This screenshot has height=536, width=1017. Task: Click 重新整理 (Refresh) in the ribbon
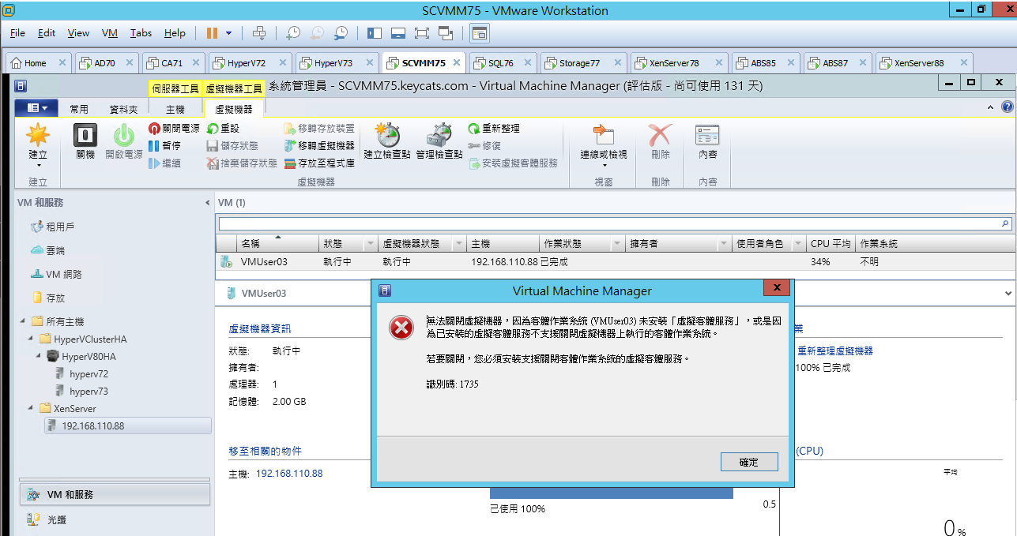pos(494,128)
